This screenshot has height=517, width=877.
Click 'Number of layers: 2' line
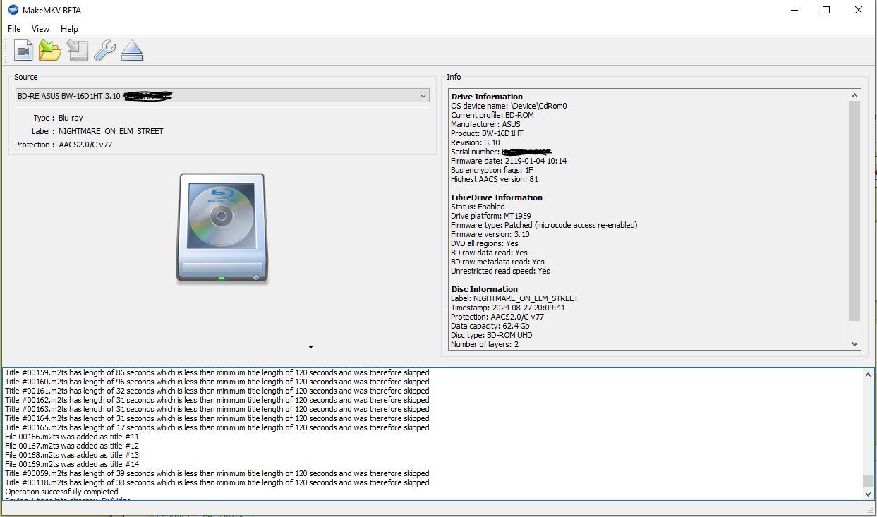coord(485,344)
